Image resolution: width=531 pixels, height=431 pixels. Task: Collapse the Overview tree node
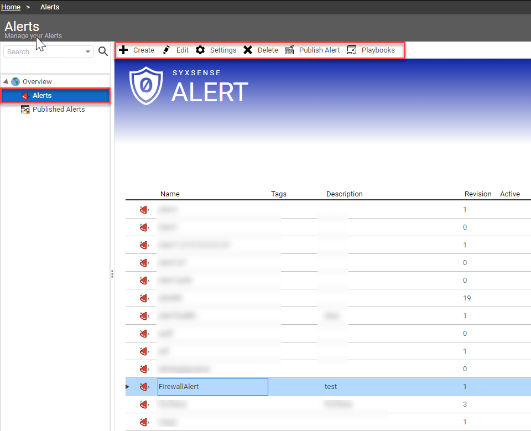4,81
